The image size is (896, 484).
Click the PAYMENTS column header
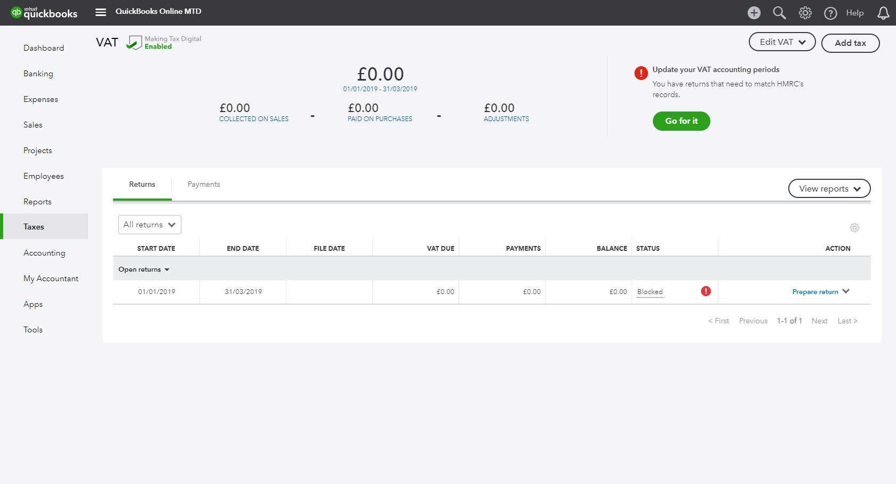click(524, 249)
